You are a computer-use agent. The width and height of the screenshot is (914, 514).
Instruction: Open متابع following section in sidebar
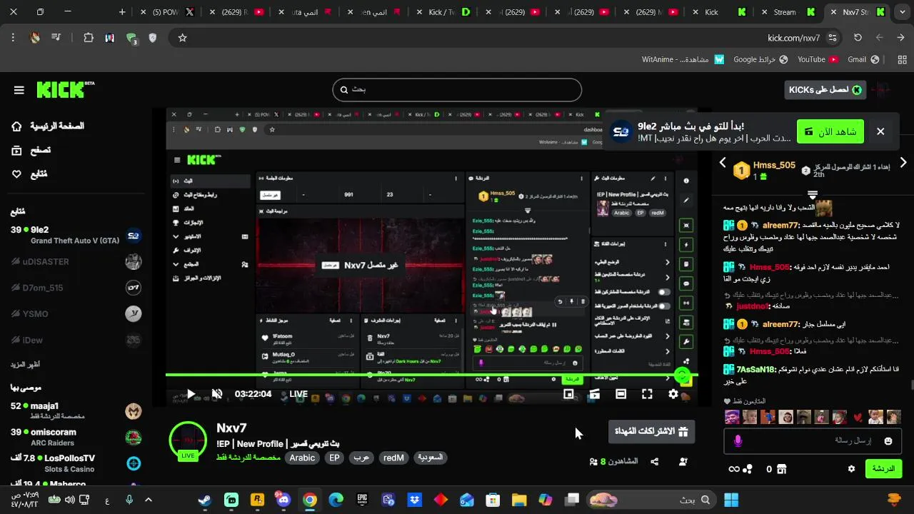click(29, 173)
